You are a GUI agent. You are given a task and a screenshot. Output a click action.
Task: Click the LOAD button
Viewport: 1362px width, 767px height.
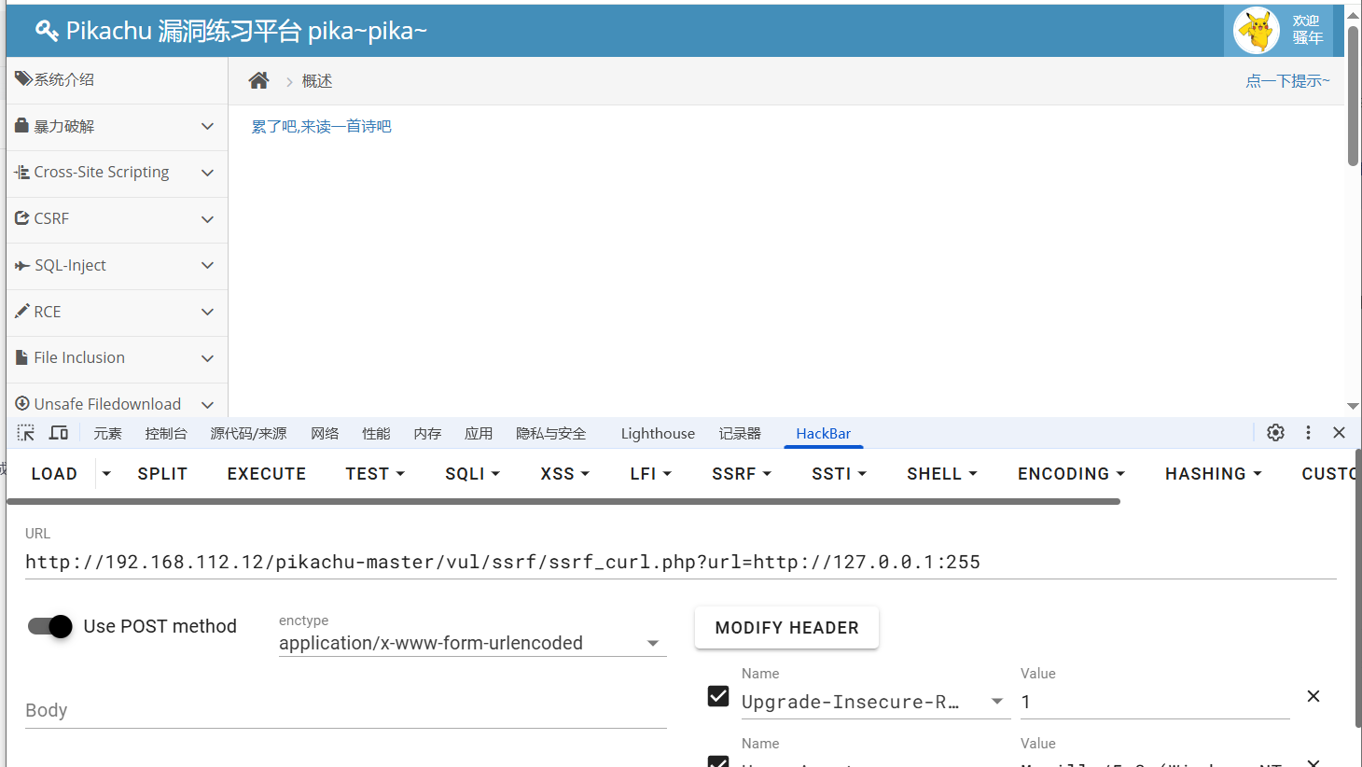click(54, 474)
